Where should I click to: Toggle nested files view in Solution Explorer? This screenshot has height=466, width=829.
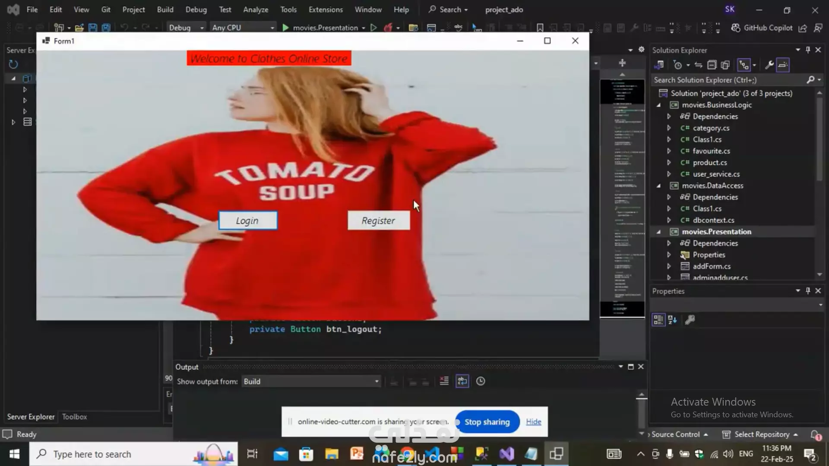744,65
